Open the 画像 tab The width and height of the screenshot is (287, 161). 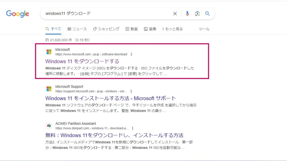click(150, 29)
